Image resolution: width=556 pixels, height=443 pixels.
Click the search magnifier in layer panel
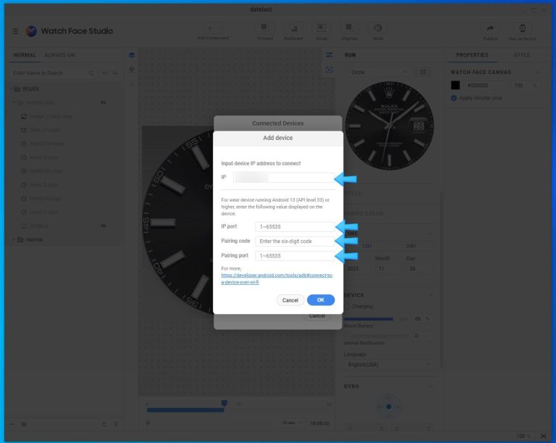pos(91,73)
